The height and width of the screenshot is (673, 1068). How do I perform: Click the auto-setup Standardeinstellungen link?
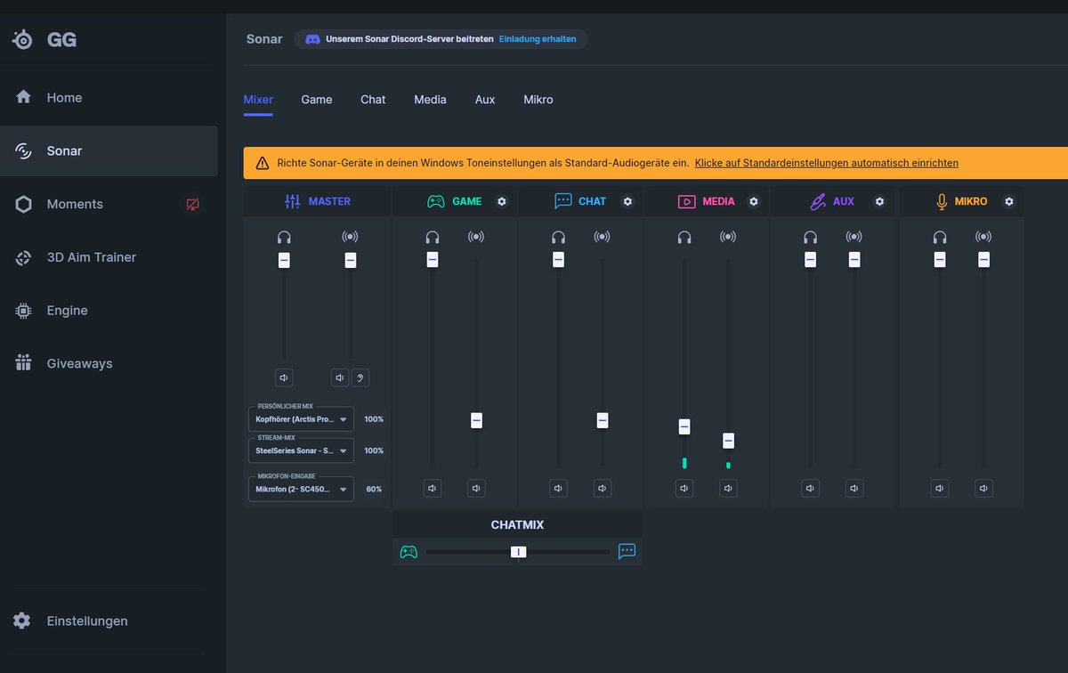(827, 163)
